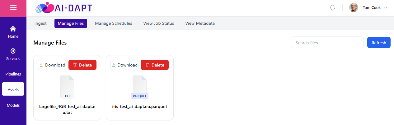Go to Home in sidebar
The height and width of the screenshot is (125, 394).
click(x=13, y=32)
